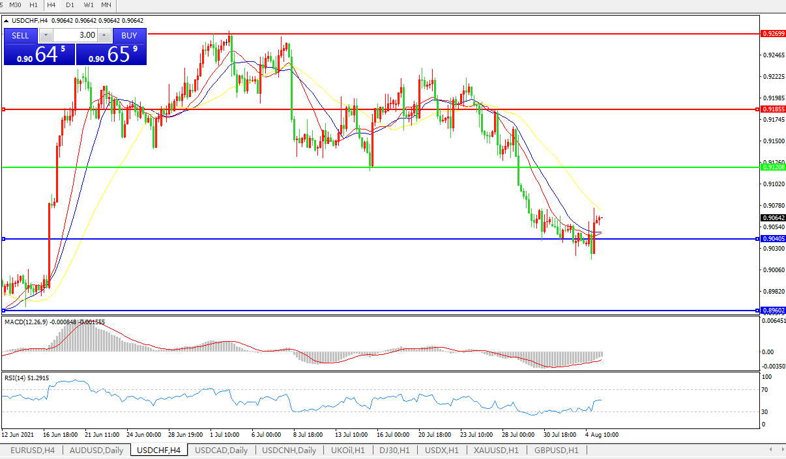Select the green horizontal line at 0.91208
This screenshot has height=459, width=786.
[391, 167]
